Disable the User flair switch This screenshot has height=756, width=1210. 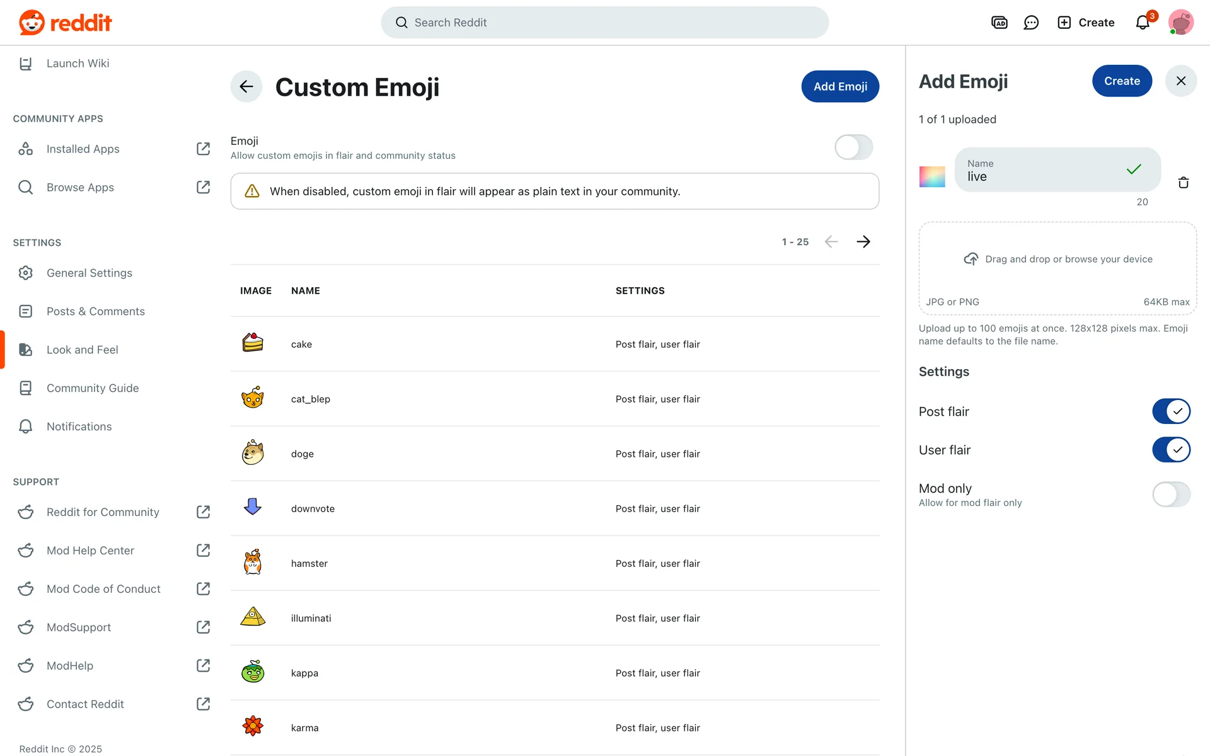click(1171, 450)
